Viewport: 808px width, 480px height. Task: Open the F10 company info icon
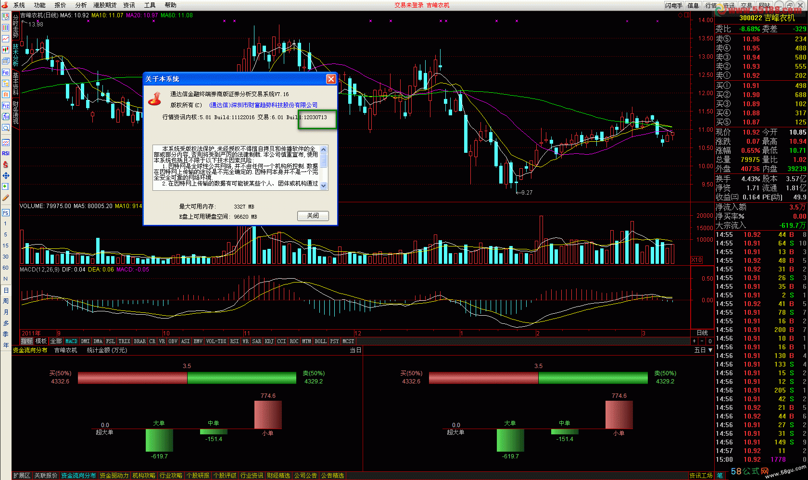tap(6, 73)
